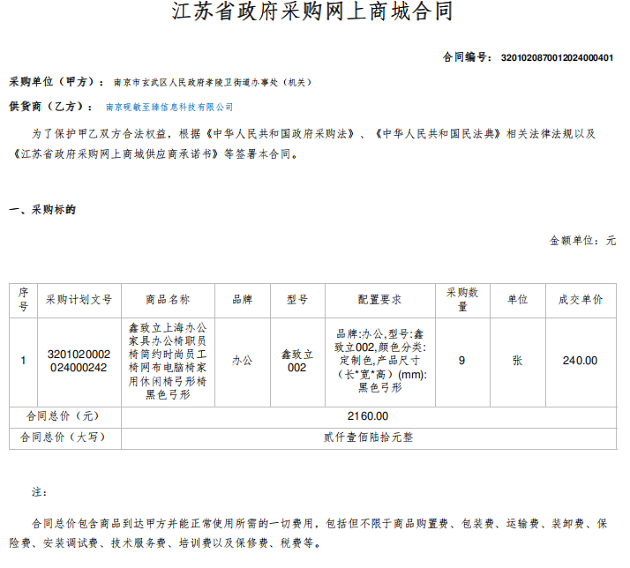Viewport: 630px width, 568px height.
Task: Select the 品牌 column header
Action: [x=242, y=300]
